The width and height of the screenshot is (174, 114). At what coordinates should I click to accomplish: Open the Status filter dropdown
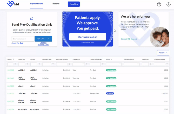tap(114, 64)
